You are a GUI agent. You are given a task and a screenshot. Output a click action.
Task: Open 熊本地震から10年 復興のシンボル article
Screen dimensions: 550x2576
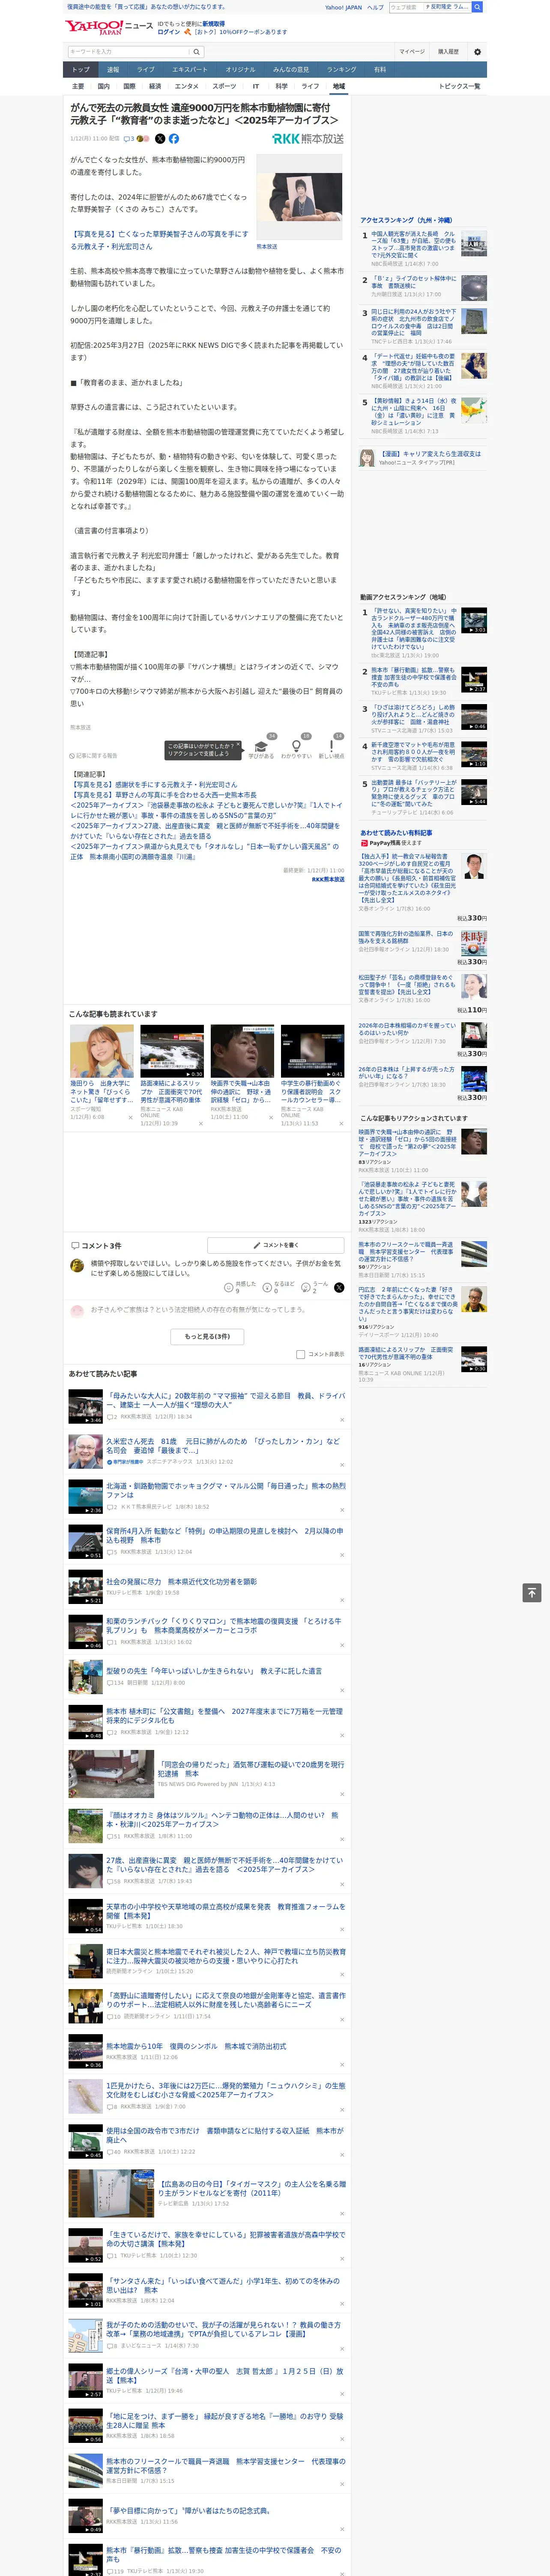(196, 2046)
